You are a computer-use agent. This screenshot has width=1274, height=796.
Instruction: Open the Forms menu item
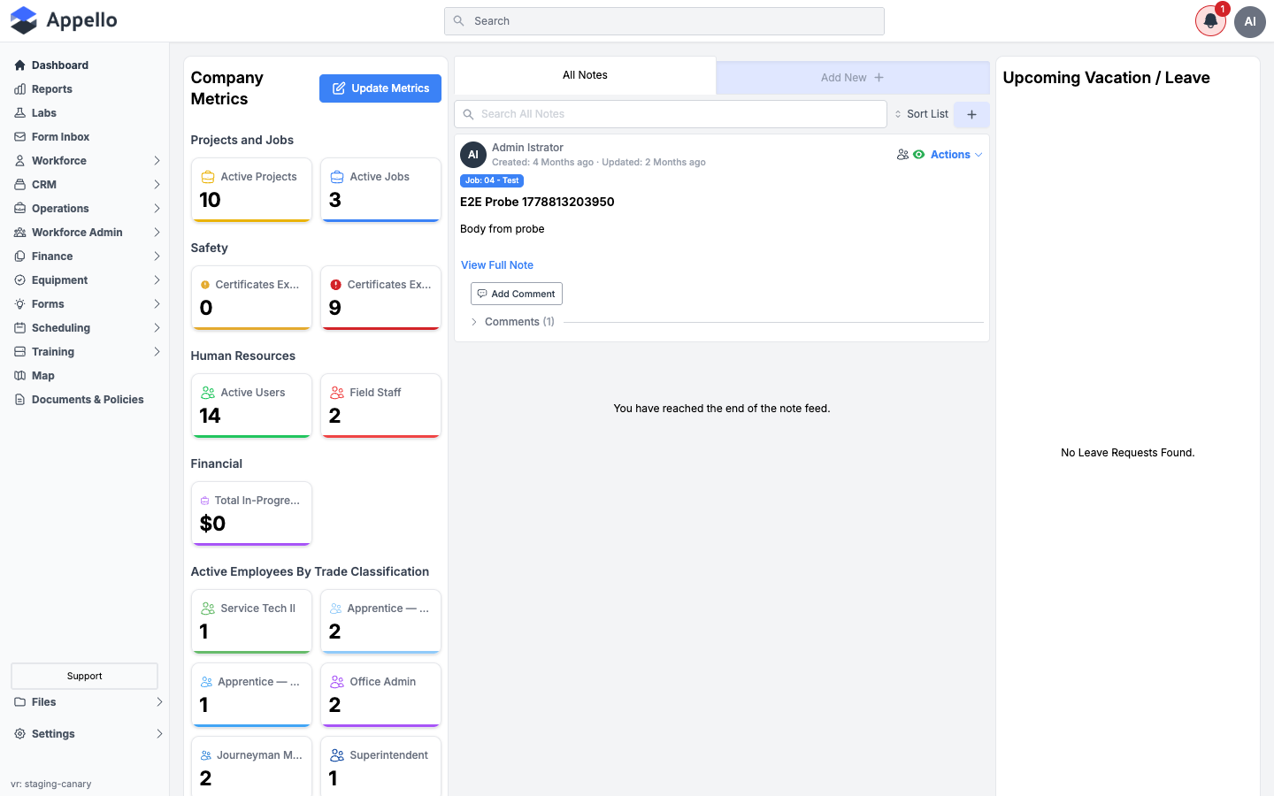pyautogui.click(x=48, y=304)
